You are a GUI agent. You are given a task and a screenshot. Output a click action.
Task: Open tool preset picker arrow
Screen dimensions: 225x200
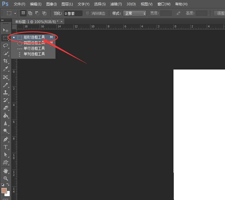pos(15,14)
